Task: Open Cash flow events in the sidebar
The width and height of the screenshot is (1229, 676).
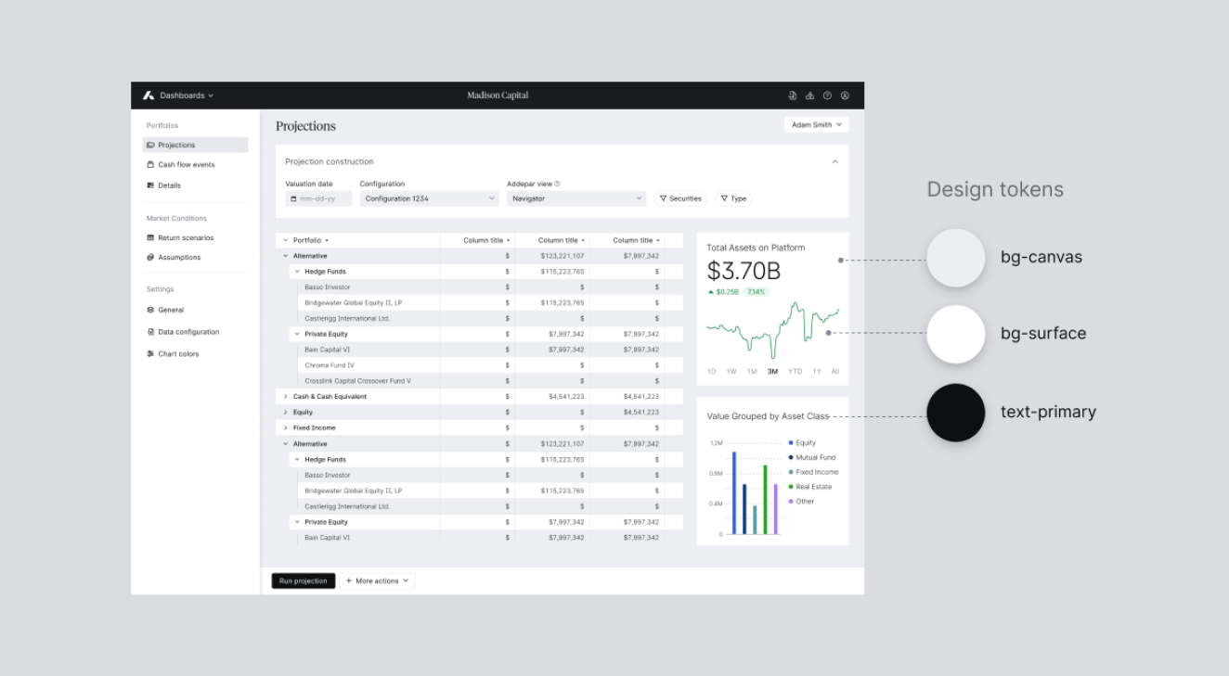Action: coord(186,165)
